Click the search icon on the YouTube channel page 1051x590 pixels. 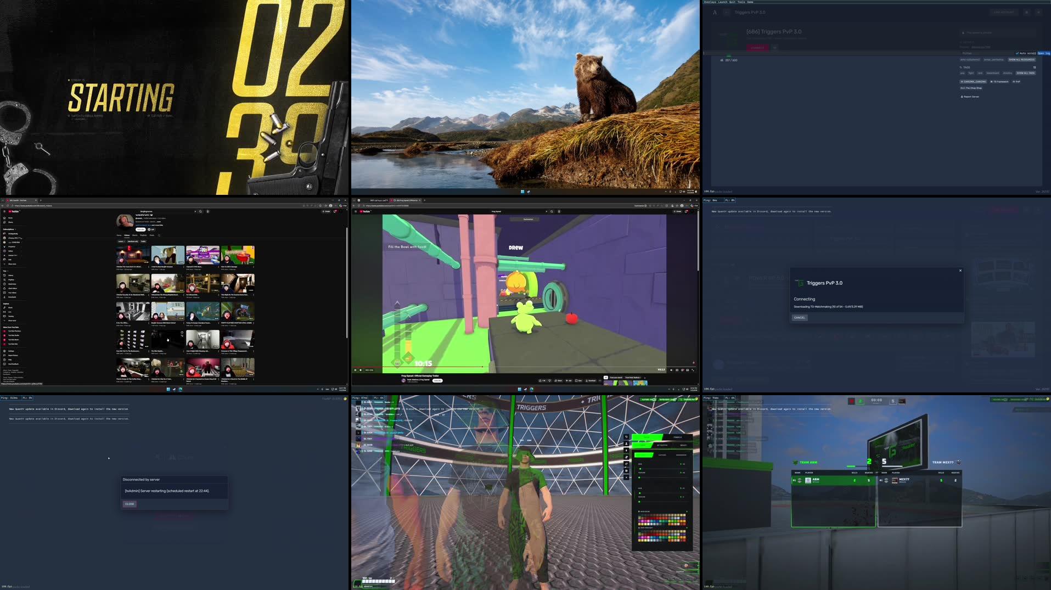(159, 235)
